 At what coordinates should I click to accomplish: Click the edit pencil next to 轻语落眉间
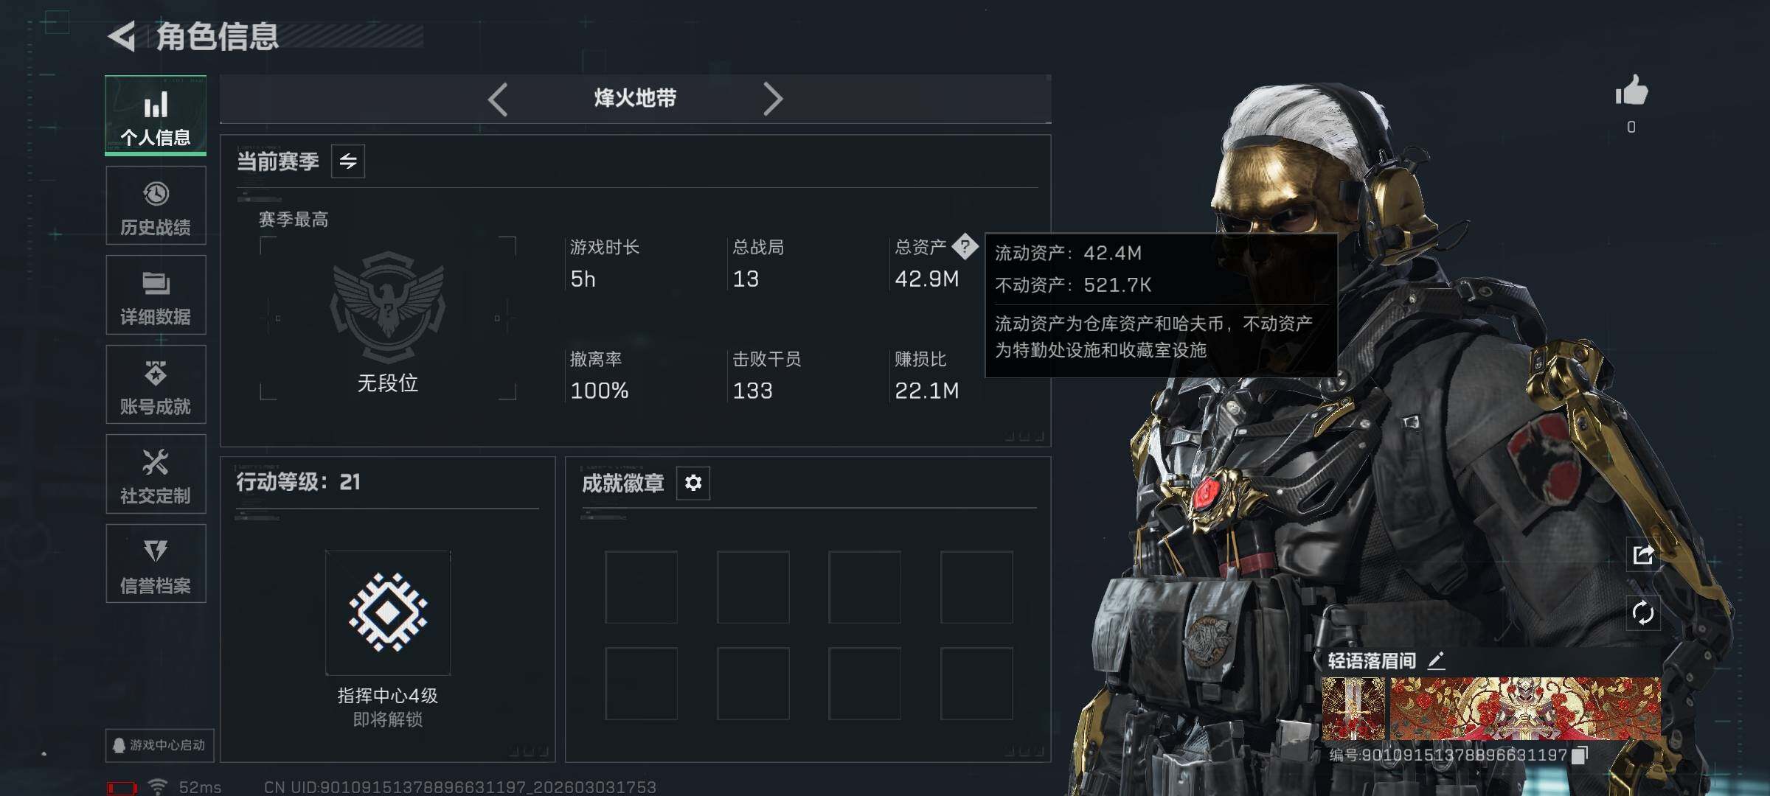pyautogui.click(x=1436, y=660)
